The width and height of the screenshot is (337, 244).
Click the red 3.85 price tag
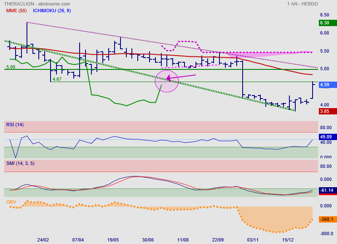328,111
